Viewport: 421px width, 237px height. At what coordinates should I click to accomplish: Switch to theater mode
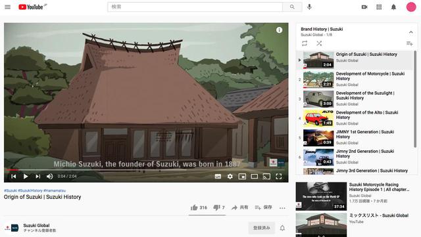click(255, 177)
